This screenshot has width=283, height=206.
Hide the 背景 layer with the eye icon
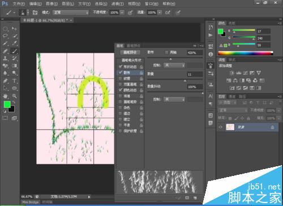[x=220, y=127]
